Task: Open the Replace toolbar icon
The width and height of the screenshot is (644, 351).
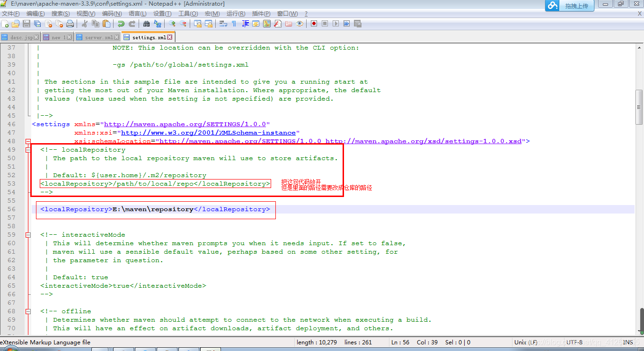Action: click(x=158, y=24)
